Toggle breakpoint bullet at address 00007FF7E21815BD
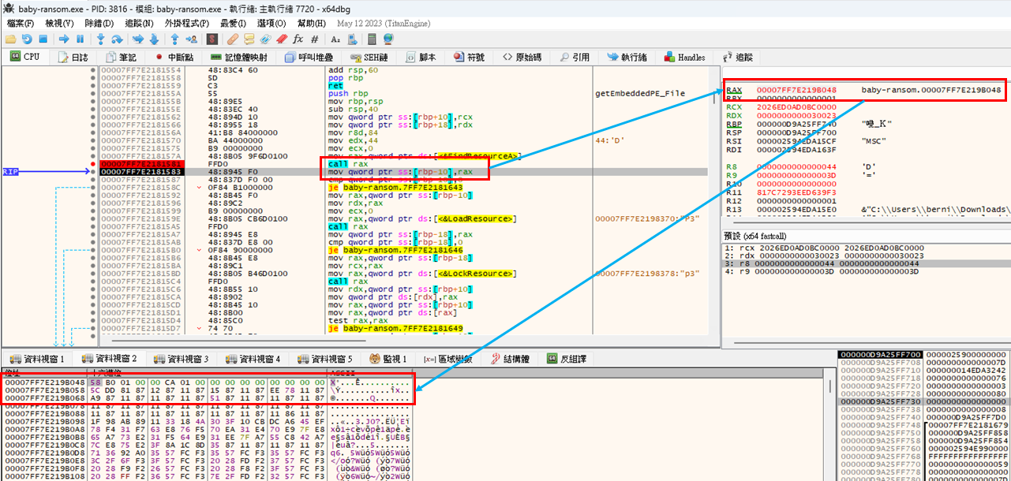 [93, 273]
